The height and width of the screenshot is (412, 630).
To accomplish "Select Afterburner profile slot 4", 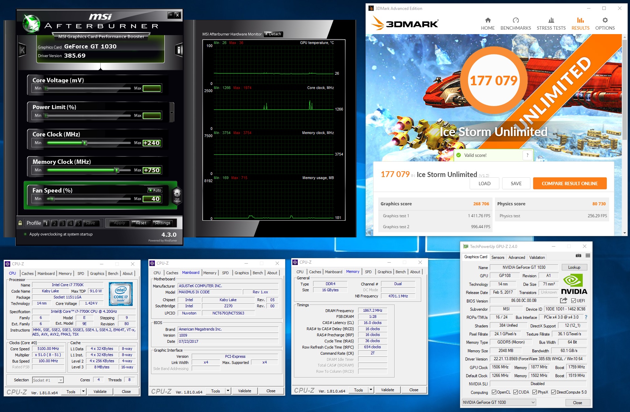I will pyautogui.click(x=71, y=223).
